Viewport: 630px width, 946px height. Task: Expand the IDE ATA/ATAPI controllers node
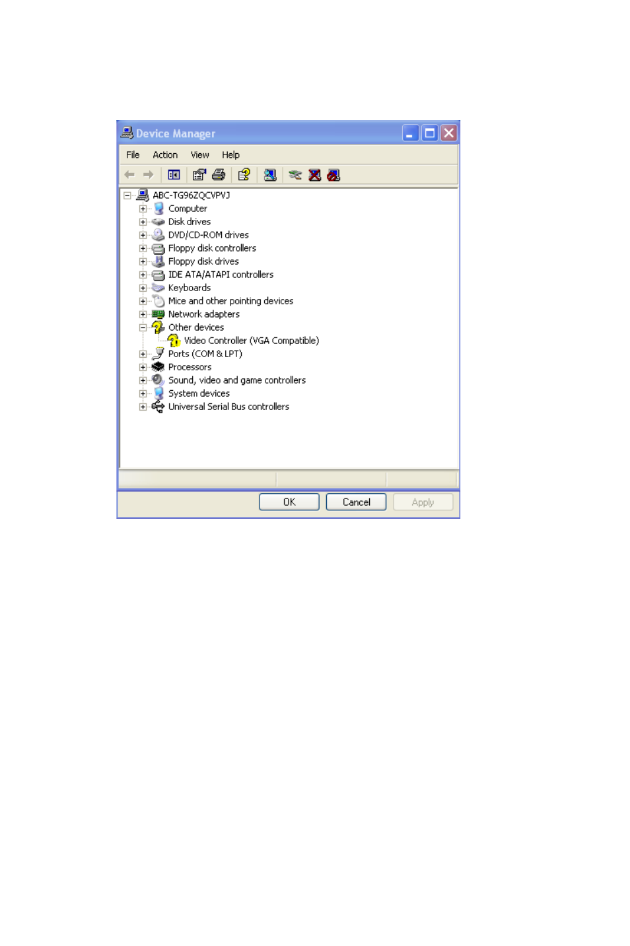point(143,275)
